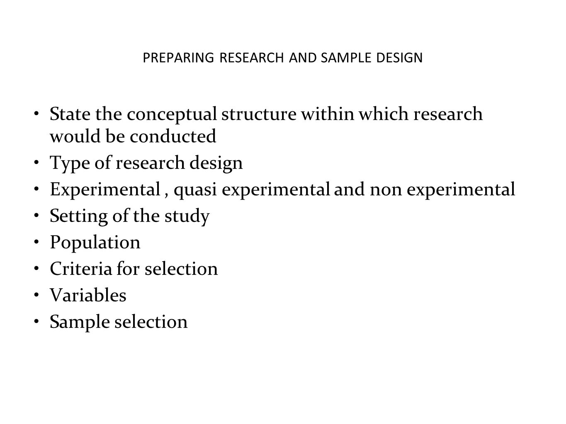Click the 'Experimental, quasi experimental' bullet line

click(282, 190)
